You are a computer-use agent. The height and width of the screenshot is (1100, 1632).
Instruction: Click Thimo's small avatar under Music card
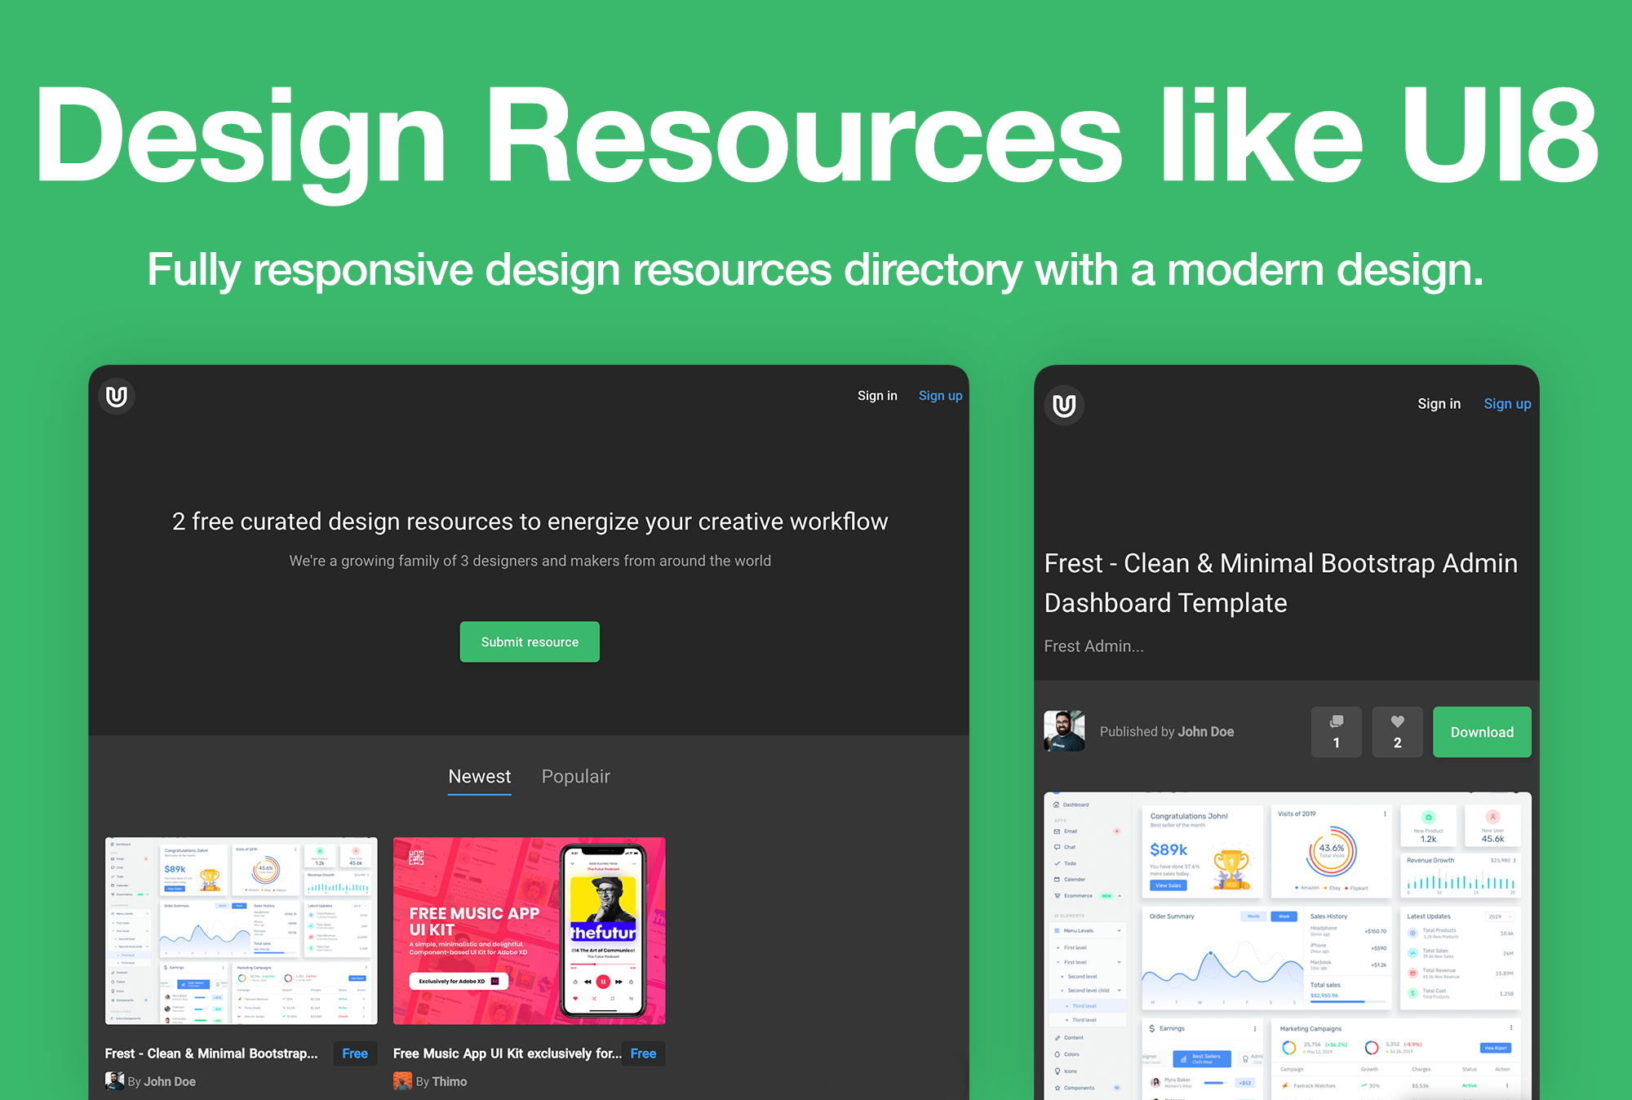point(402,1081)
